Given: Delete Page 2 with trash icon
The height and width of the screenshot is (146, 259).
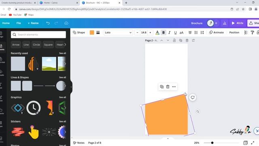Looking at the screenshot, I should click(x=187, y=41).
